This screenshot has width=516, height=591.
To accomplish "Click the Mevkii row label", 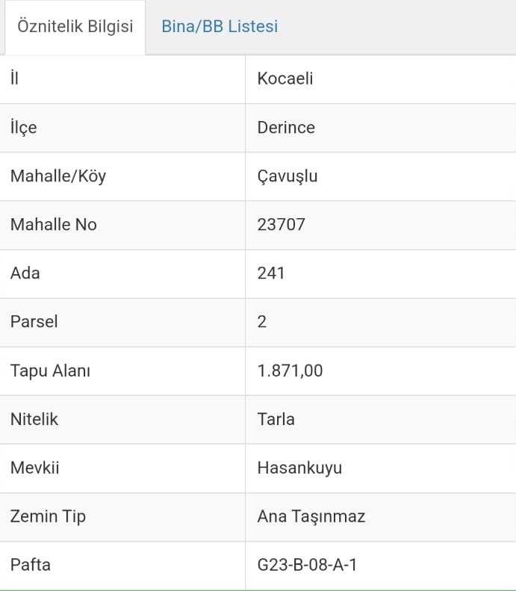I will (34, 468).
